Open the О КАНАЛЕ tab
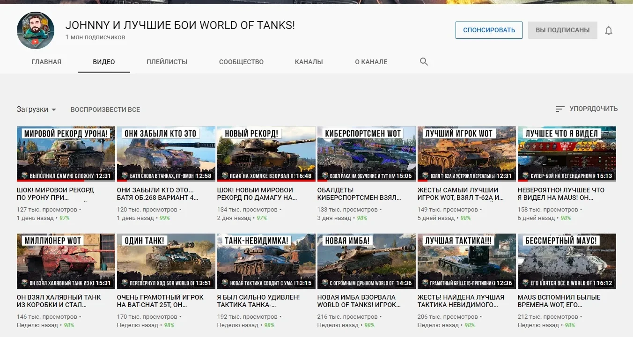Screen dimensions: 633x337 click(x=371, y=62)
